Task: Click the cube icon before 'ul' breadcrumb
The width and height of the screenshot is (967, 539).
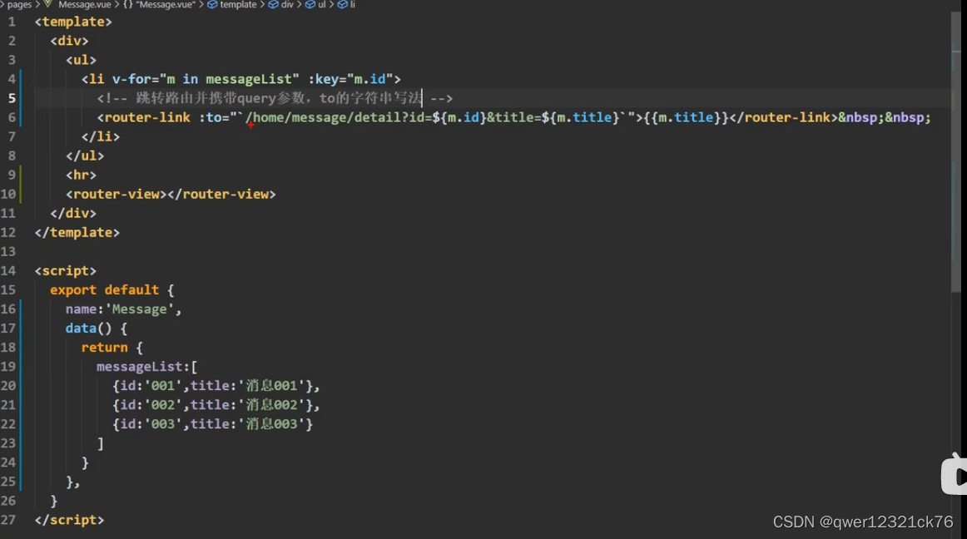Action: pos(310,4)
